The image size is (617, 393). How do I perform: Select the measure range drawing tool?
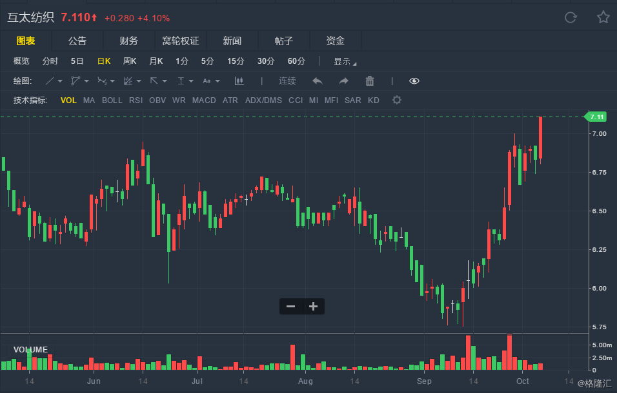(181, 81)
